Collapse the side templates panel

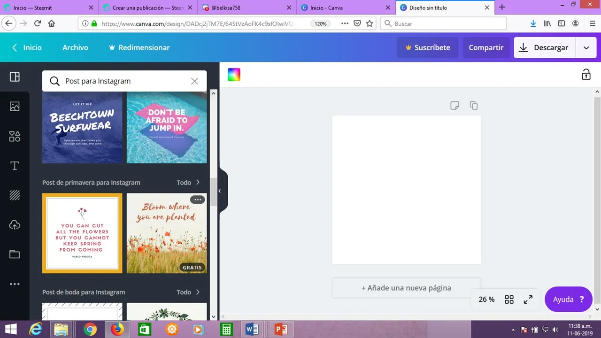(219, 191)
